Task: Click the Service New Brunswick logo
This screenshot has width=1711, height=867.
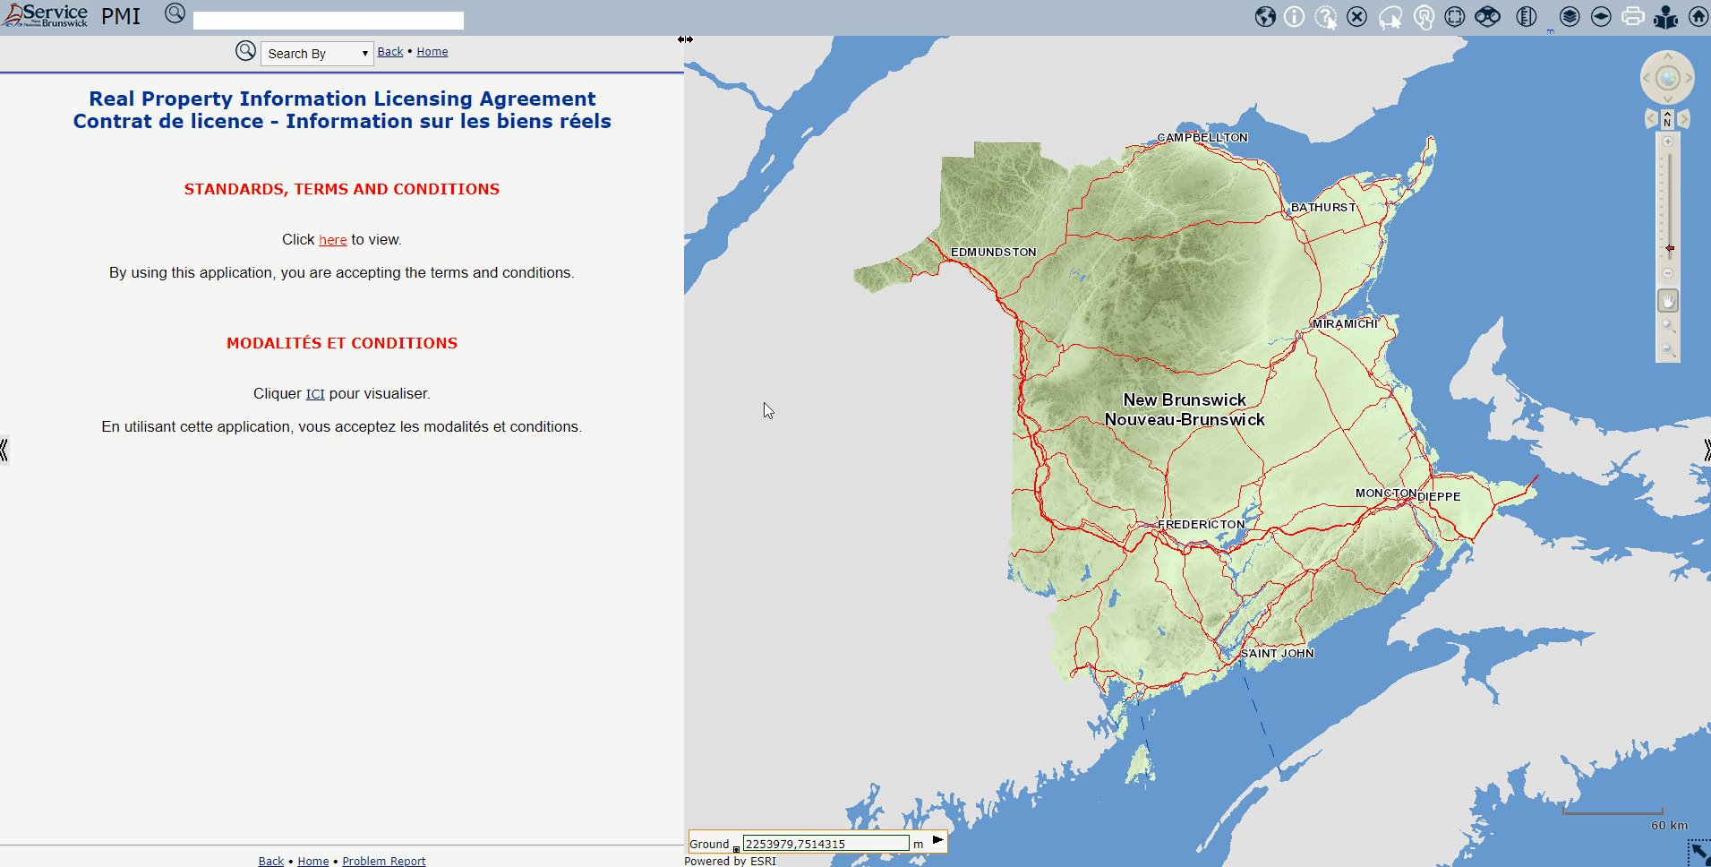Action: [x=46, y=15]
